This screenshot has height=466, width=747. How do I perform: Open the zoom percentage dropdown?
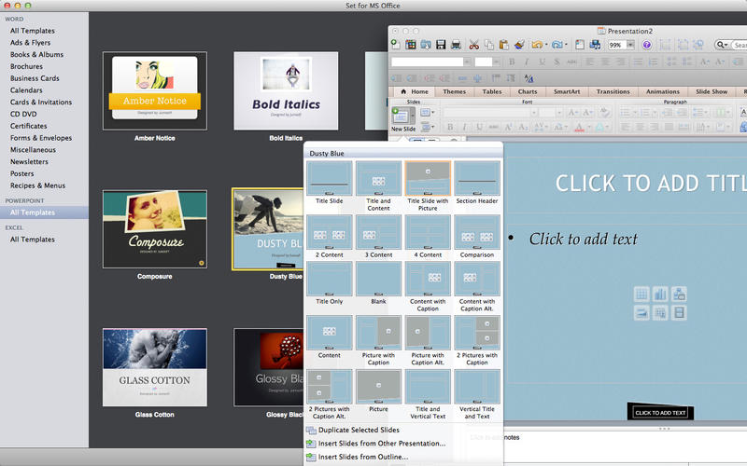click(x=631, y=44)
